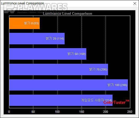The width and height of the screenshot is (139, 118).
Task: Close the Luminance Level Comparison window
Action: [135, 3]
